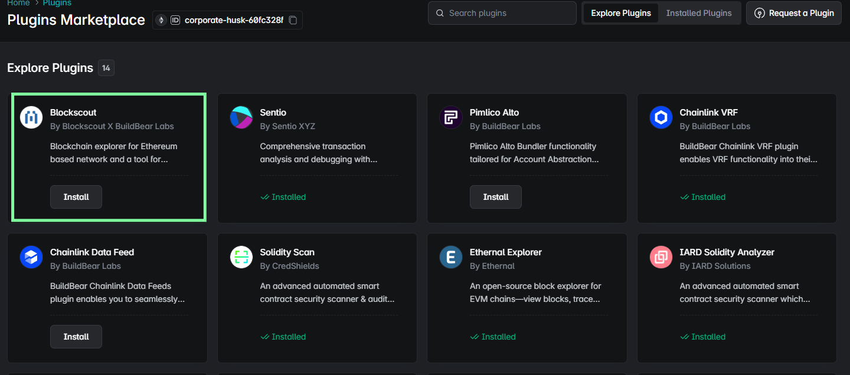Open the Plugins breadcrumb link
Viewport: 850px width, 375px height.
[57, 3]
